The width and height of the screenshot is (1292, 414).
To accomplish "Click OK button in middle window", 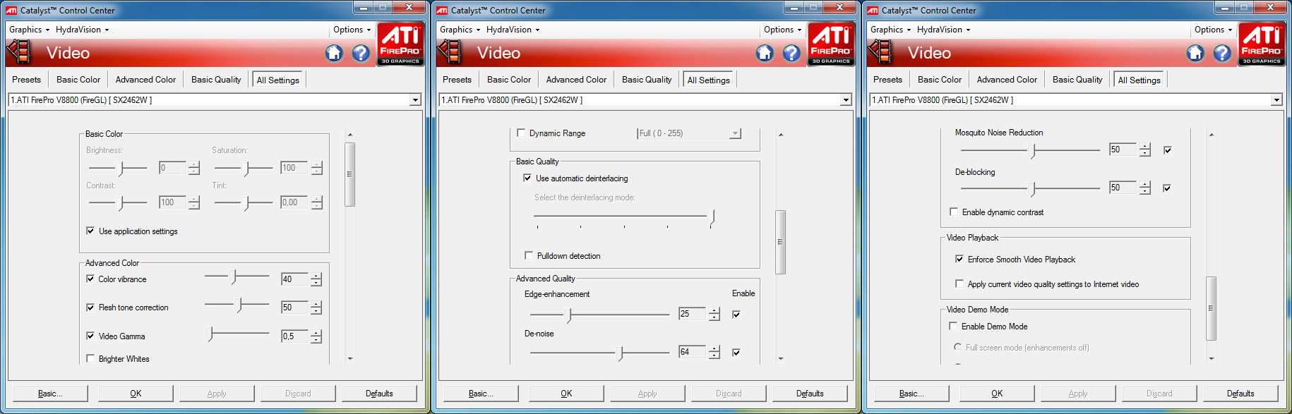I will tap(566, 394).
